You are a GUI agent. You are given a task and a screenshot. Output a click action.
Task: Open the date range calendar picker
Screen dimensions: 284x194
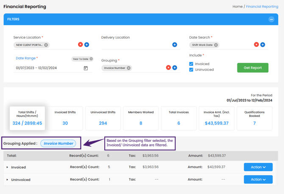pos(86,68)
